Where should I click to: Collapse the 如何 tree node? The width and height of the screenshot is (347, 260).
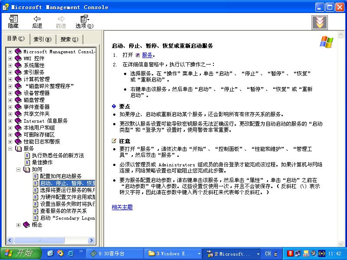(18, 169)
